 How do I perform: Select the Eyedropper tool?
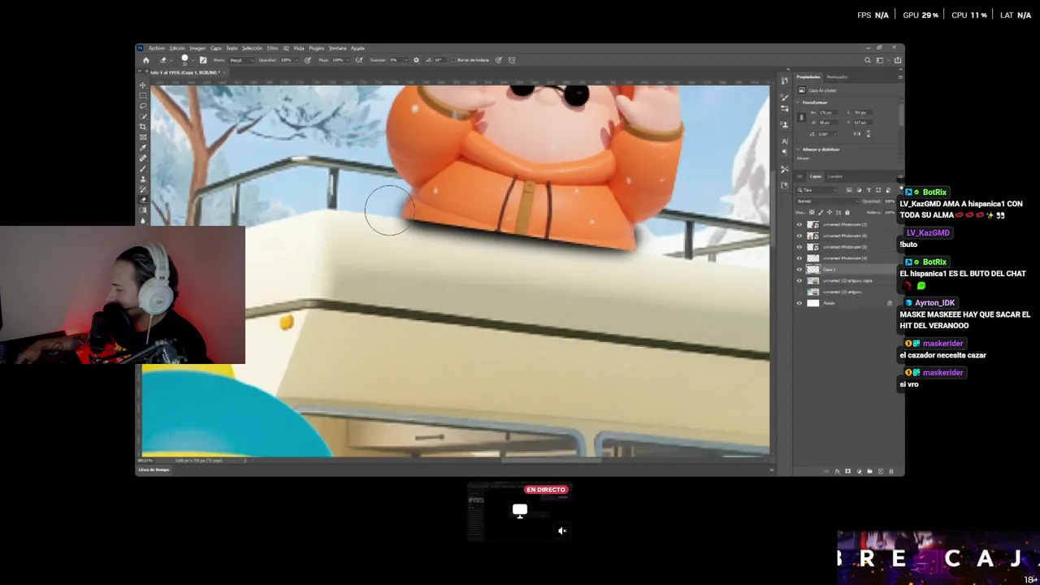tap(143, 148)
